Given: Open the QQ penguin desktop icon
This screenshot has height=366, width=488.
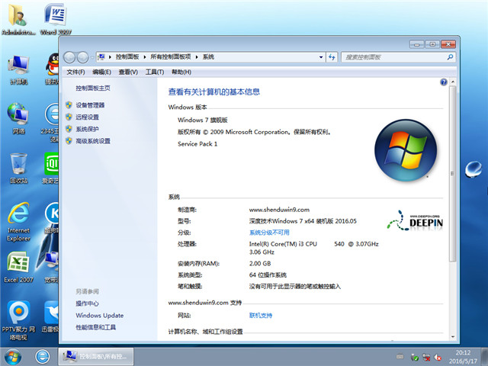Looking at the screenshot, I should point(53,69).
